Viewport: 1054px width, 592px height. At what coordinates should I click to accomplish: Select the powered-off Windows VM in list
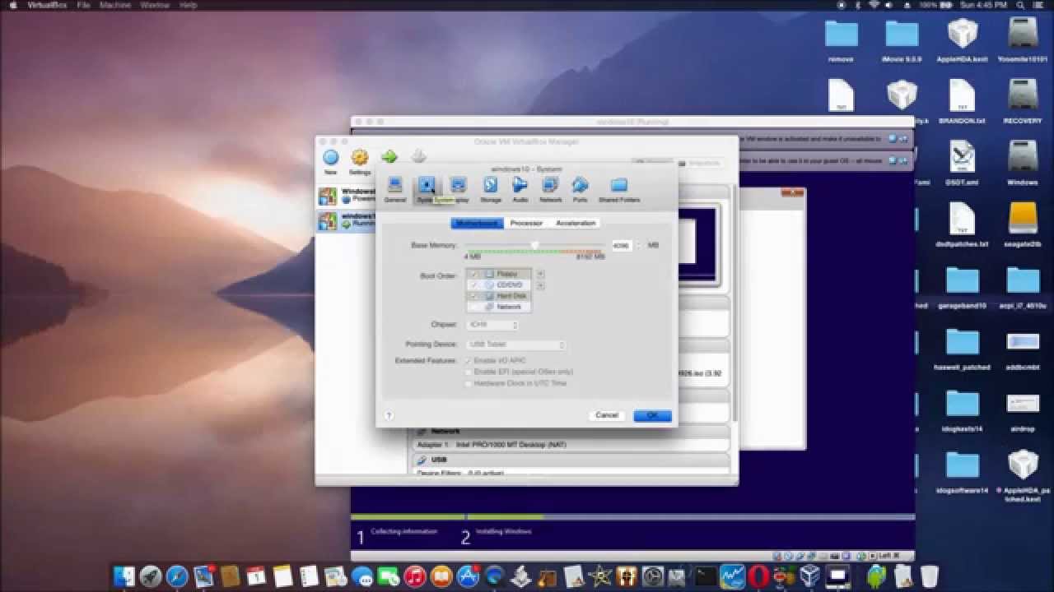tap(347, 196)
